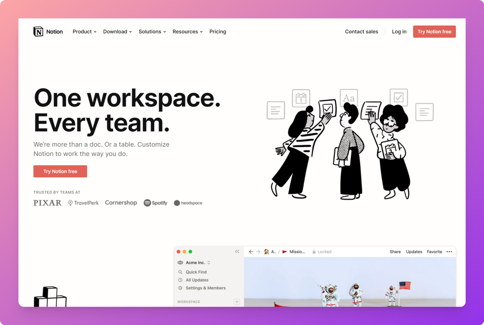Viewport: 484px width, 325px height.
Task: Open Settings & Members in the sidebar
Action: coord(202,288)
